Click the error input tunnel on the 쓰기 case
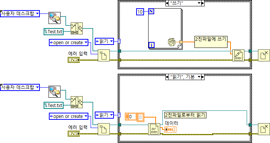Screen dimensions: 270x143 (x=119, y=60)
